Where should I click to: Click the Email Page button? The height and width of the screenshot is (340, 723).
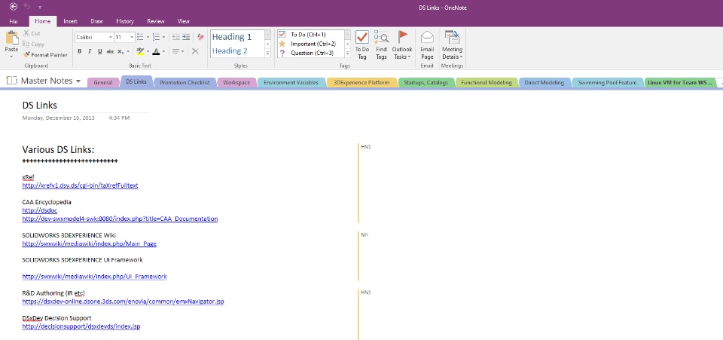coord(428,45)
